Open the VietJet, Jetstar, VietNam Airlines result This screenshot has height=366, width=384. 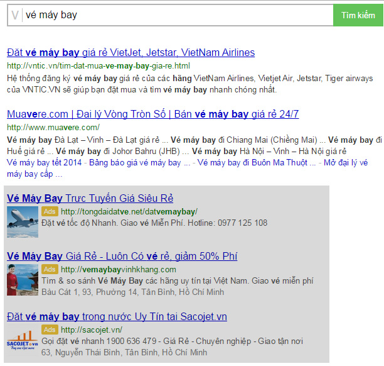131,52
